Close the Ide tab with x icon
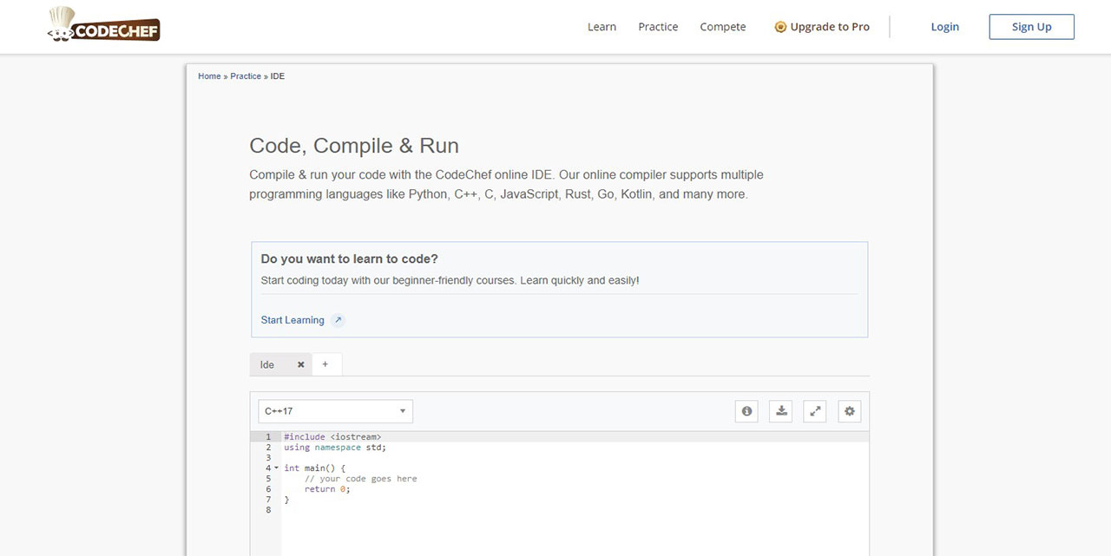This screenshot has width=1111, height=556. 301,364
